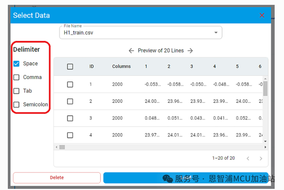Screen dimensions: 284x190
Task: Enable the Semicolon delimiter checkbox
Action: (x=16, y=104)
